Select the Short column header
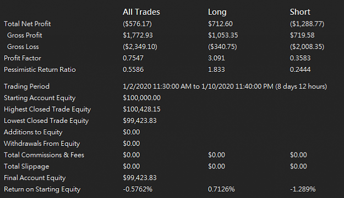Viewport: 344px width, 198px height. pyautogui.click(x=300, y=12)
